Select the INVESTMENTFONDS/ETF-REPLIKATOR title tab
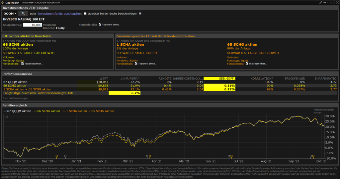Screen dimensions: 340x179 pyautogui.click(x=41, y=3)
